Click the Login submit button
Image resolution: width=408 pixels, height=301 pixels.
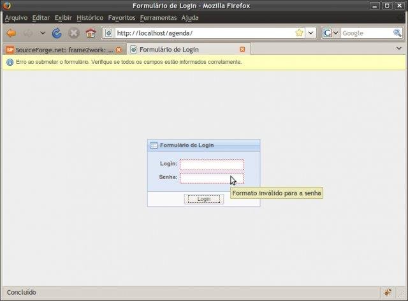204,199
